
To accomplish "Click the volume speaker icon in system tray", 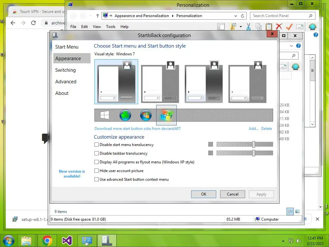I will tap(298, 241).
